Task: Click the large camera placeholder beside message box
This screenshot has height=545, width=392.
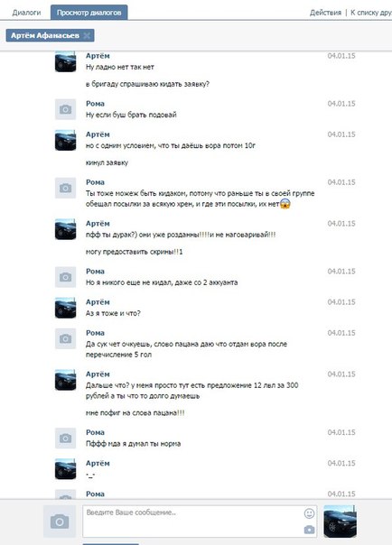Action: coord(60,522)
